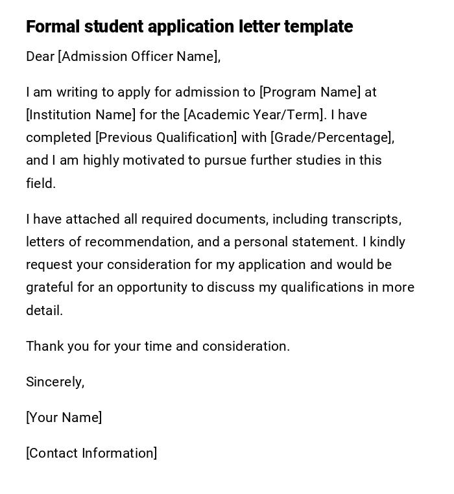Image resolution: width=454 pixels, height=494 pixels.
Task: Click the [Admission Officer Name] placeholder
Action: click(x=137, y=56)
